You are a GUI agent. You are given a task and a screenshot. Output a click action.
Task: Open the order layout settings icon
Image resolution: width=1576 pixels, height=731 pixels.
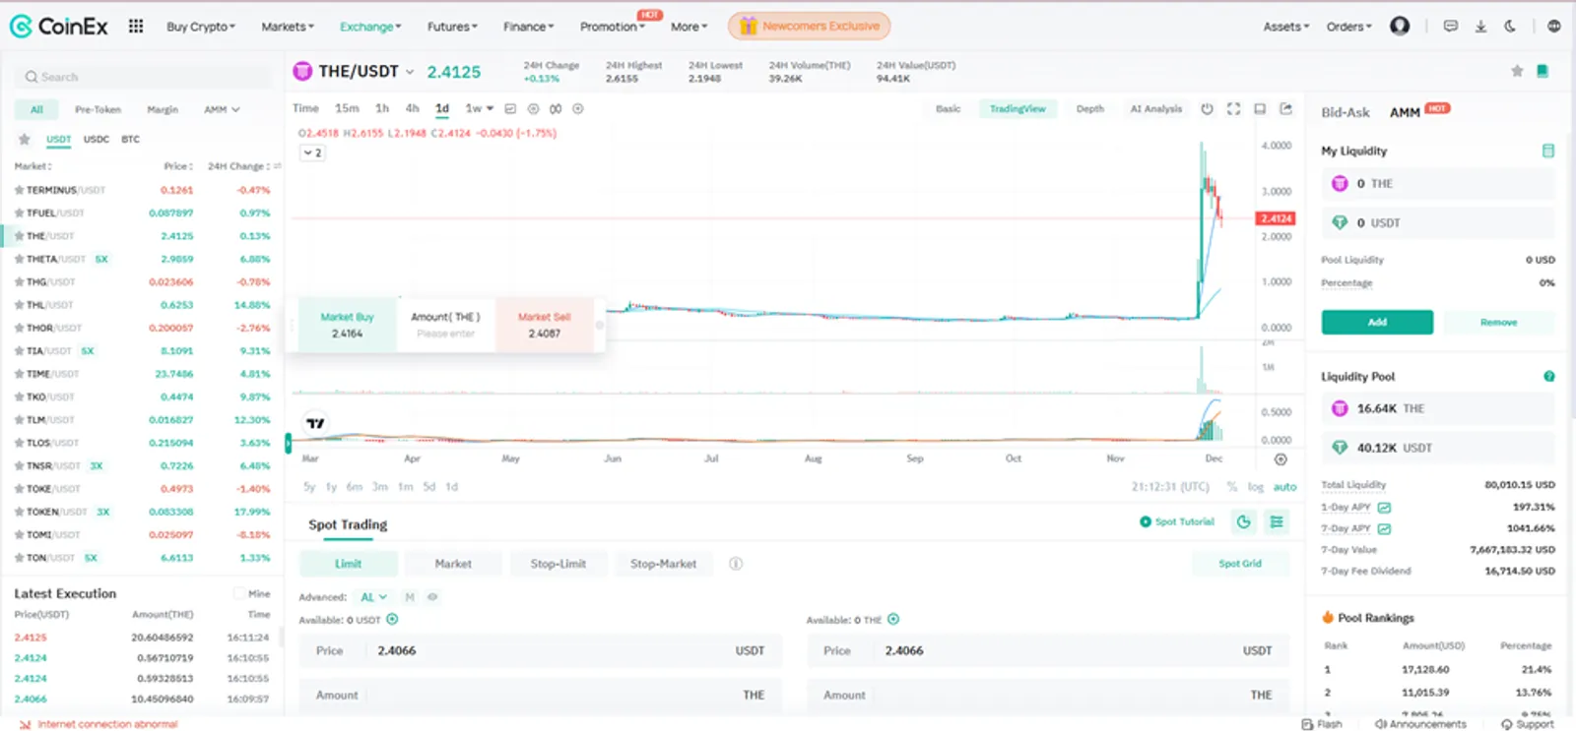(x=1277, y=522)
